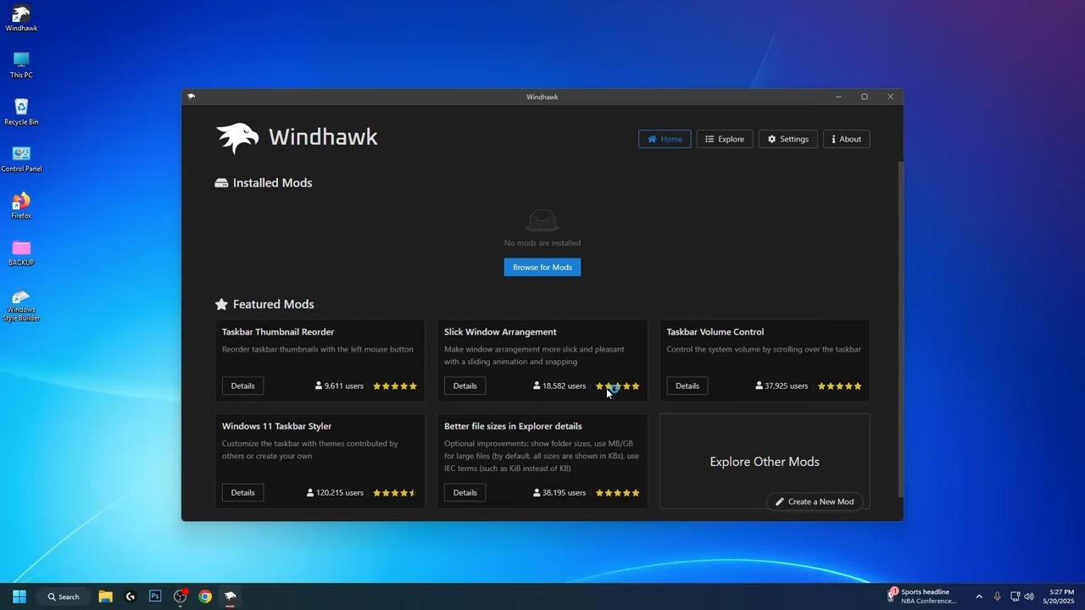The image size is (1085, 610).
Task: View Details for Windows 11 Taskbar Styler
Action: (242, 492)
